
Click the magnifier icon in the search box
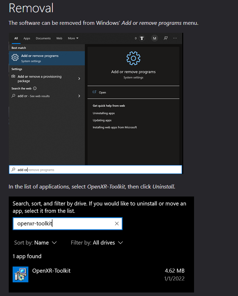13,170
